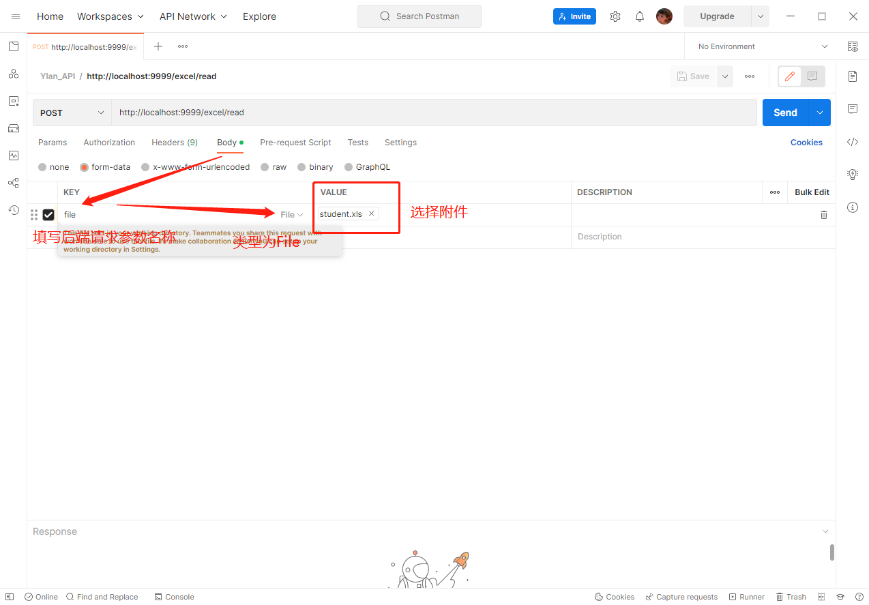This screenshot has width=869, height=605.
Task: Switch to the Headers tab
Action: 174,143
